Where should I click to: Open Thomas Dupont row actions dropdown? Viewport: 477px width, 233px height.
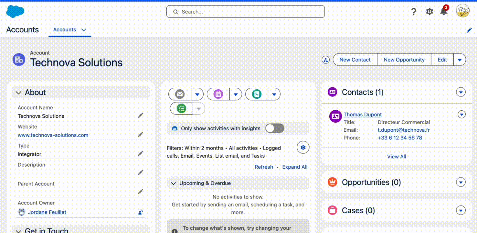(x=461, y=114)
